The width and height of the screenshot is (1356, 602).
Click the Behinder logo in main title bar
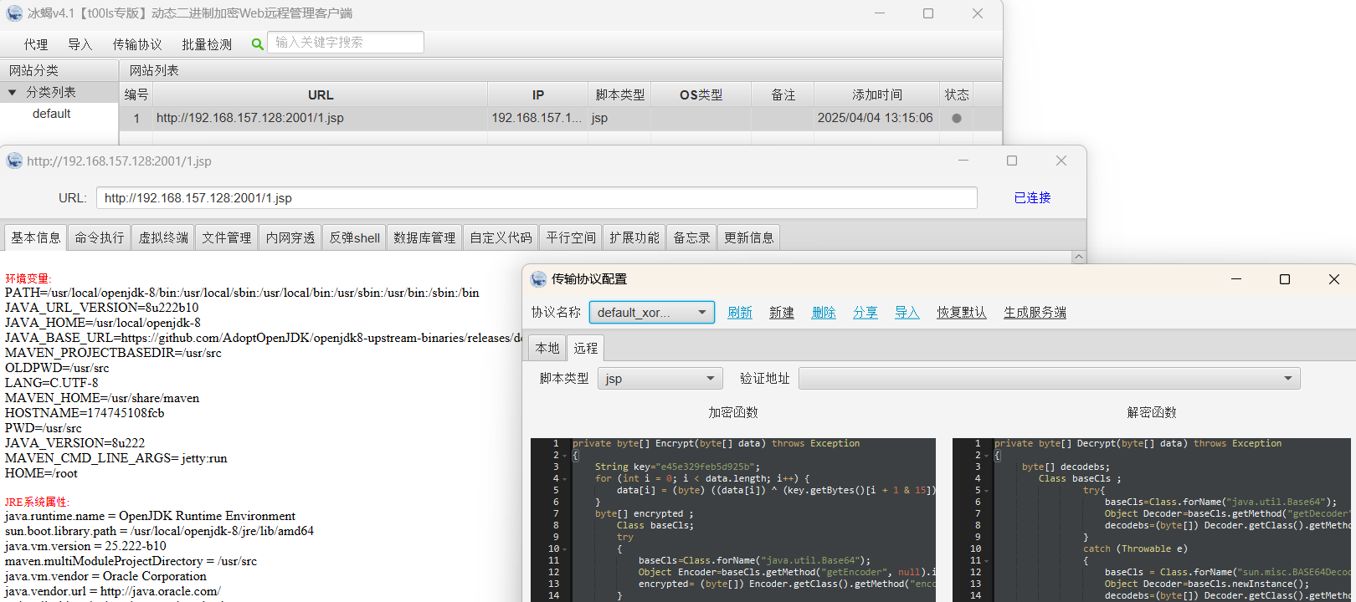pyautogui.click(x=14, y=13)
